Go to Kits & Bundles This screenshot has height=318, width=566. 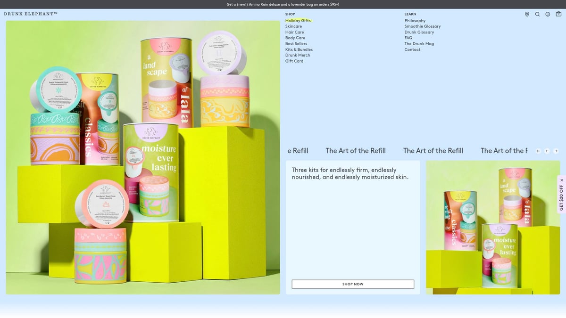(299, 49)
